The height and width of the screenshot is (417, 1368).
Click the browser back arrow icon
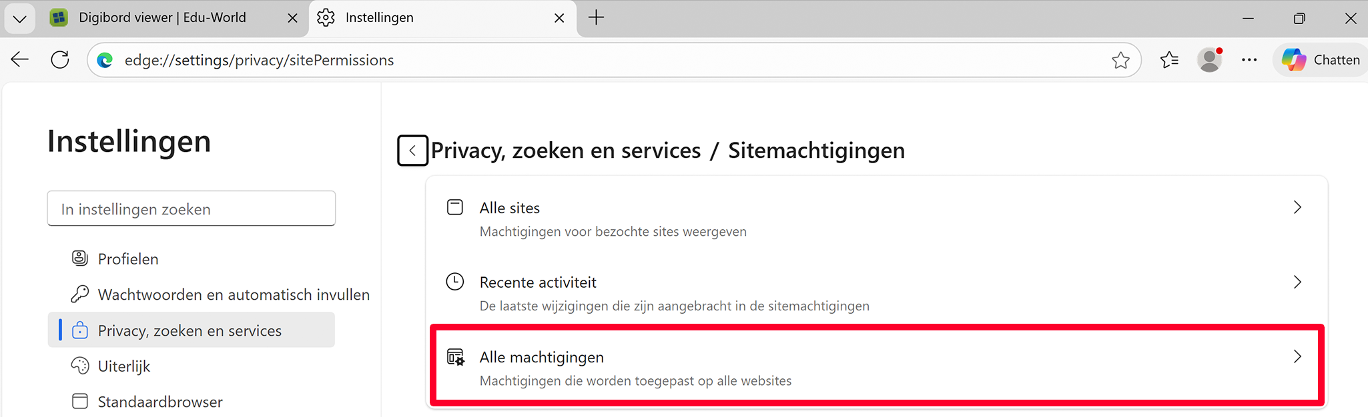click(x=20, y=60)
